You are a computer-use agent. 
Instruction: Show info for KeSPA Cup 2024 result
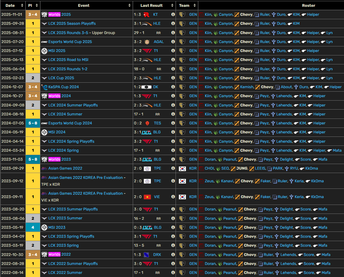point(173,87)
